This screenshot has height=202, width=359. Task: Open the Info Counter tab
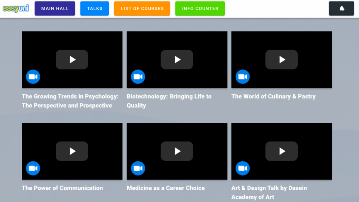click(x=200, y=9)
